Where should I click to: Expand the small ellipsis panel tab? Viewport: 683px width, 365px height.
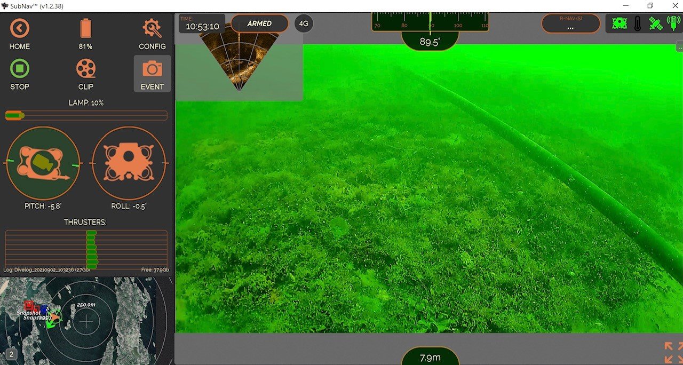pyautogui.click(x=679, y=46)
